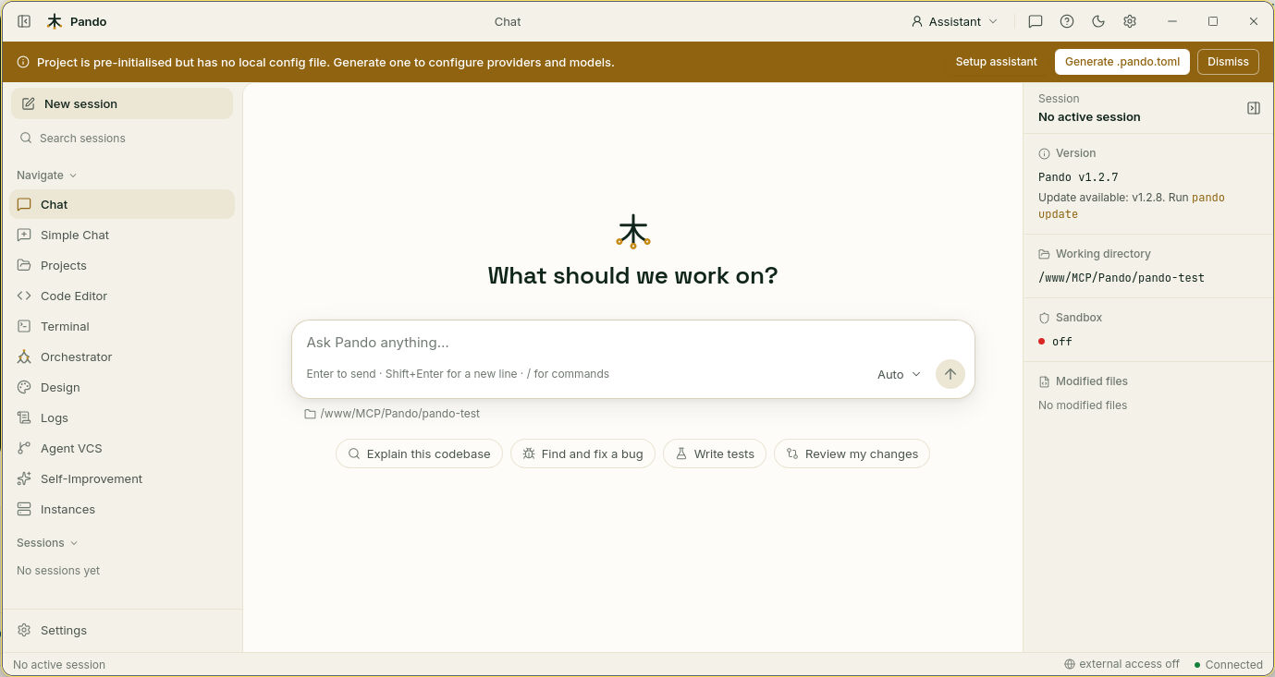Viewport: 1275px width, 677px height.
Task: Open the chat bubble icon in title bar
Action: point(1036,21)
